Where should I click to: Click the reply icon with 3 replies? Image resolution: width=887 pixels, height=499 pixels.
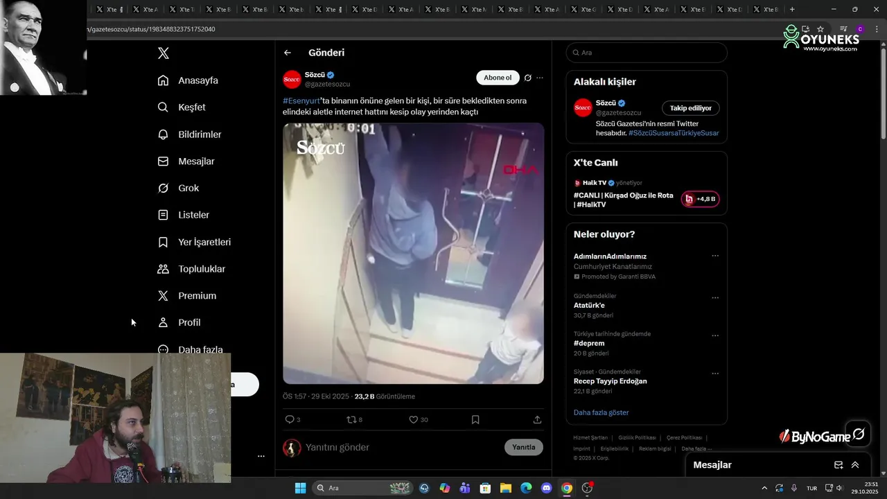pyautogui.click(x=290, y=419)
